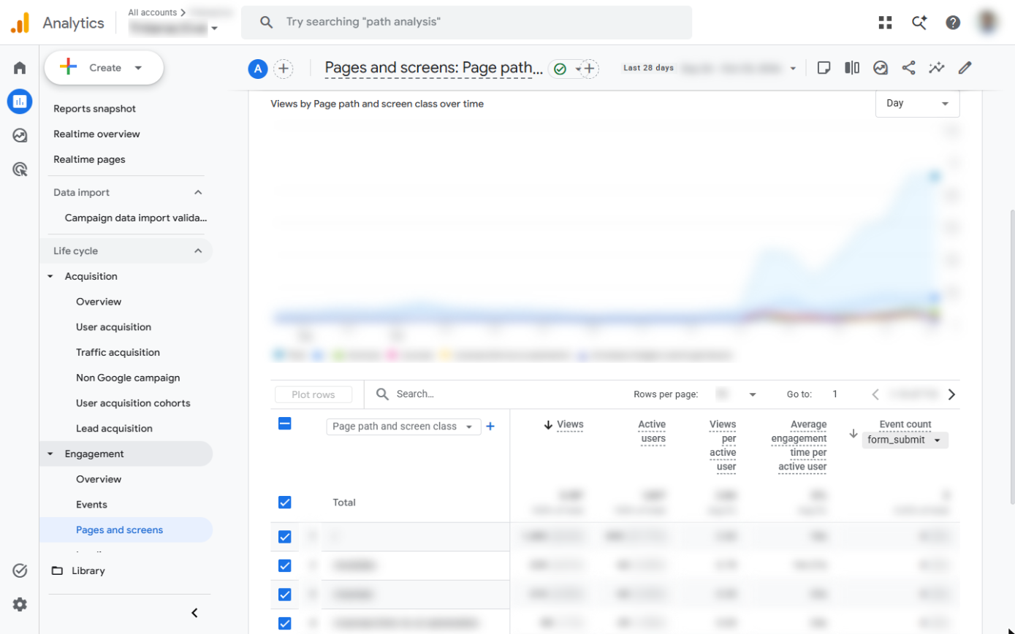Open the Rows per page dropdown
The image size is (1015, 634).
pos(737,394)
